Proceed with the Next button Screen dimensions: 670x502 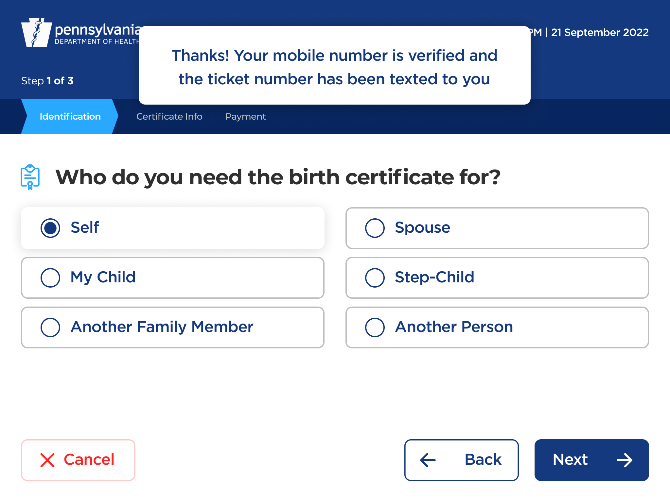591,460
